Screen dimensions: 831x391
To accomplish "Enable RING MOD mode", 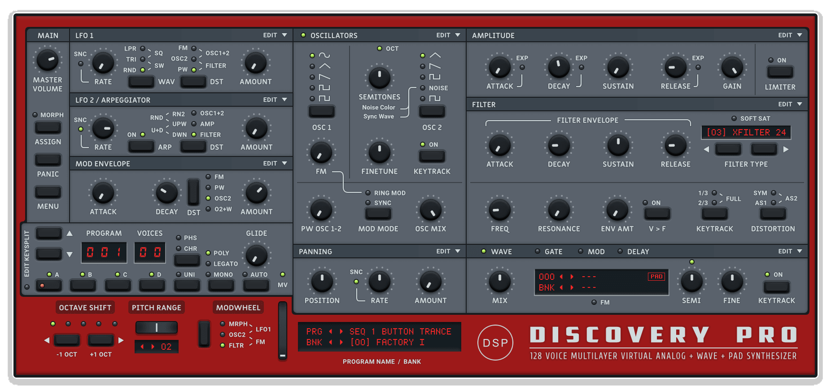I will click(x=368, y=193).
